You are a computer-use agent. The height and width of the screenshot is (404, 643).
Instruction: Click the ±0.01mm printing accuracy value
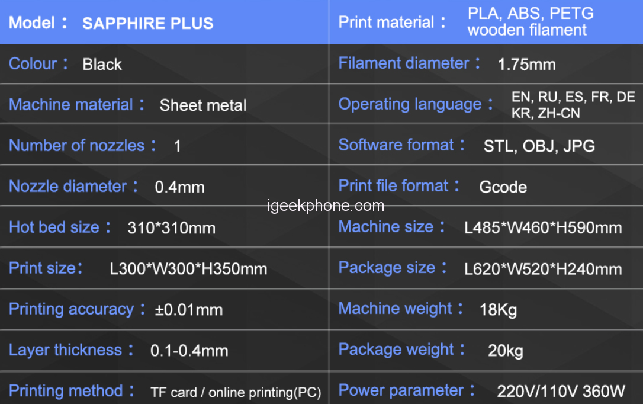[x=188, y=310]
